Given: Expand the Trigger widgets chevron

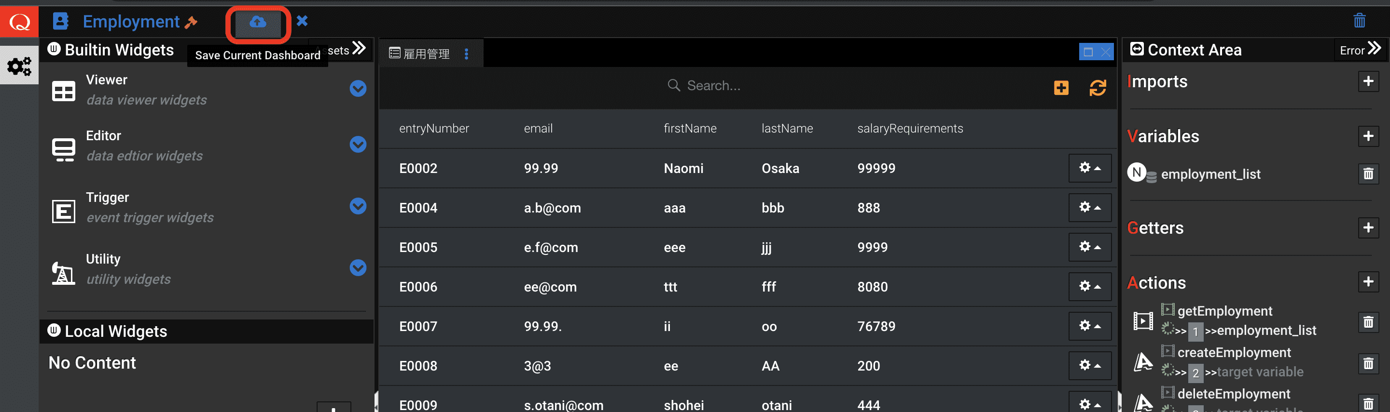Looking at the screenshot, I should coord(358,206).
